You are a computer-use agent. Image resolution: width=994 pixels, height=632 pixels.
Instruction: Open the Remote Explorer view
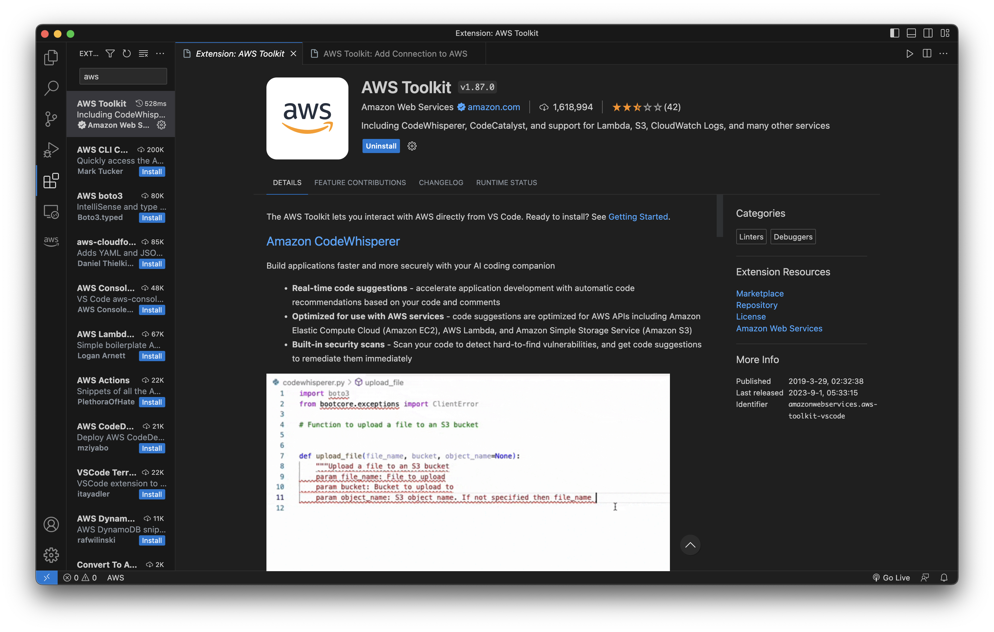(51, 211)
